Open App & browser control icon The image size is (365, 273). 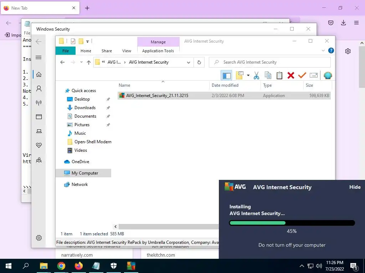pos(38,117)
